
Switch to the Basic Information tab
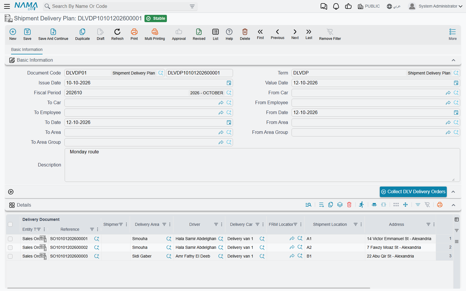coord(27,49)
